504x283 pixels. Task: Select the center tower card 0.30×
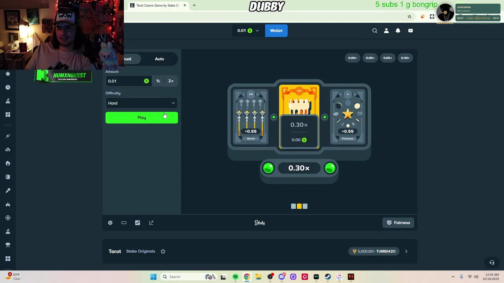[299, 117]
